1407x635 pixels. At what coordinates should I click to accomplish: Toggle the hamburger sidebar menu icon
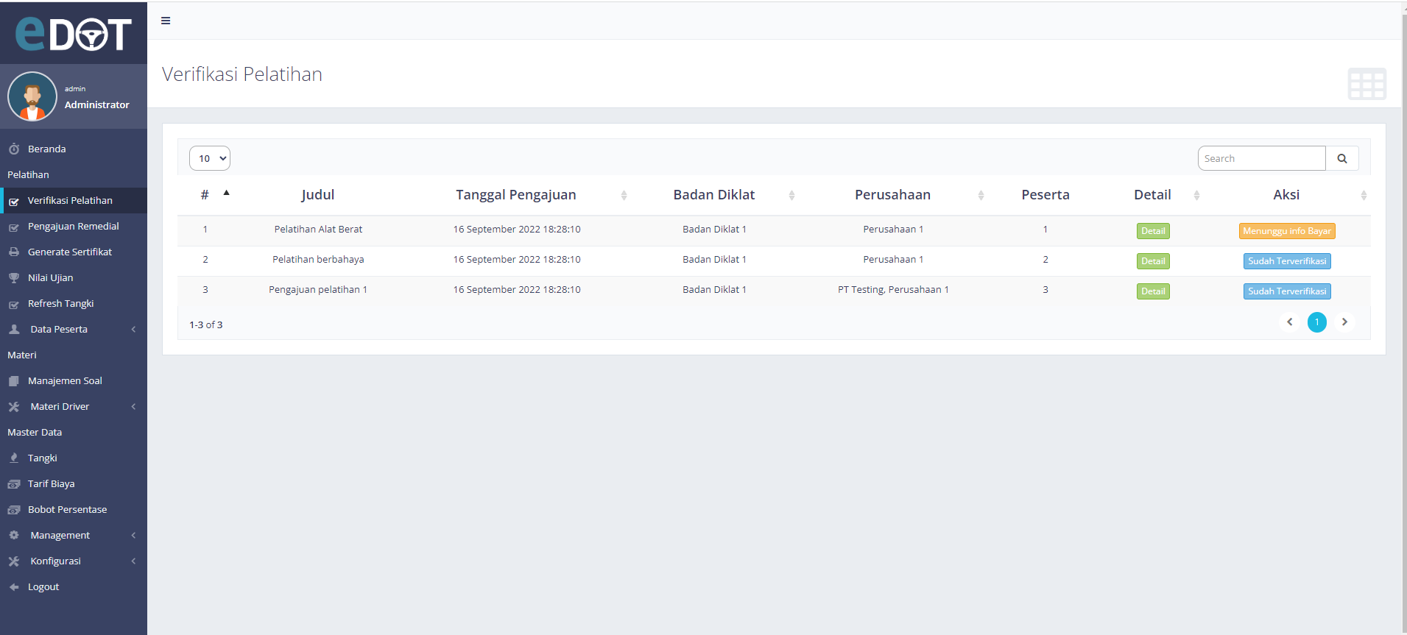(x=166, y=21)
